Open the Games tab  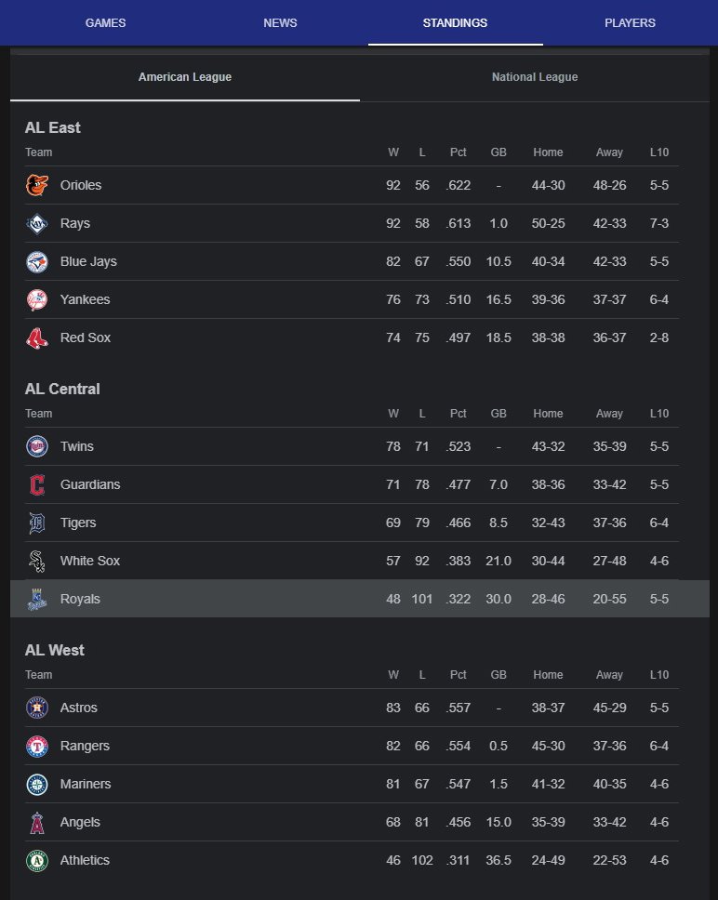coord(105,22)
